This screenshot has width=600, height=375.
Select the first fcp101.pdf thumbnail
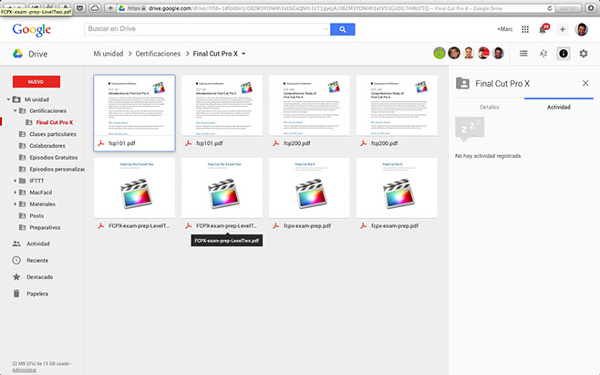click(134, 112)
